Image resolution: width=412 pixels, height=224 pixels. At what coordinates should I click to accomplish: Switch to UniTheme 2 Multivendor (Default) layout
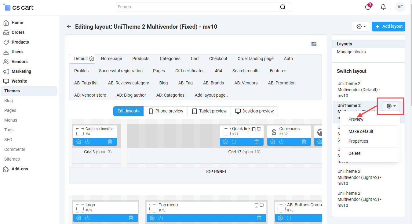(x=359, y=90)
